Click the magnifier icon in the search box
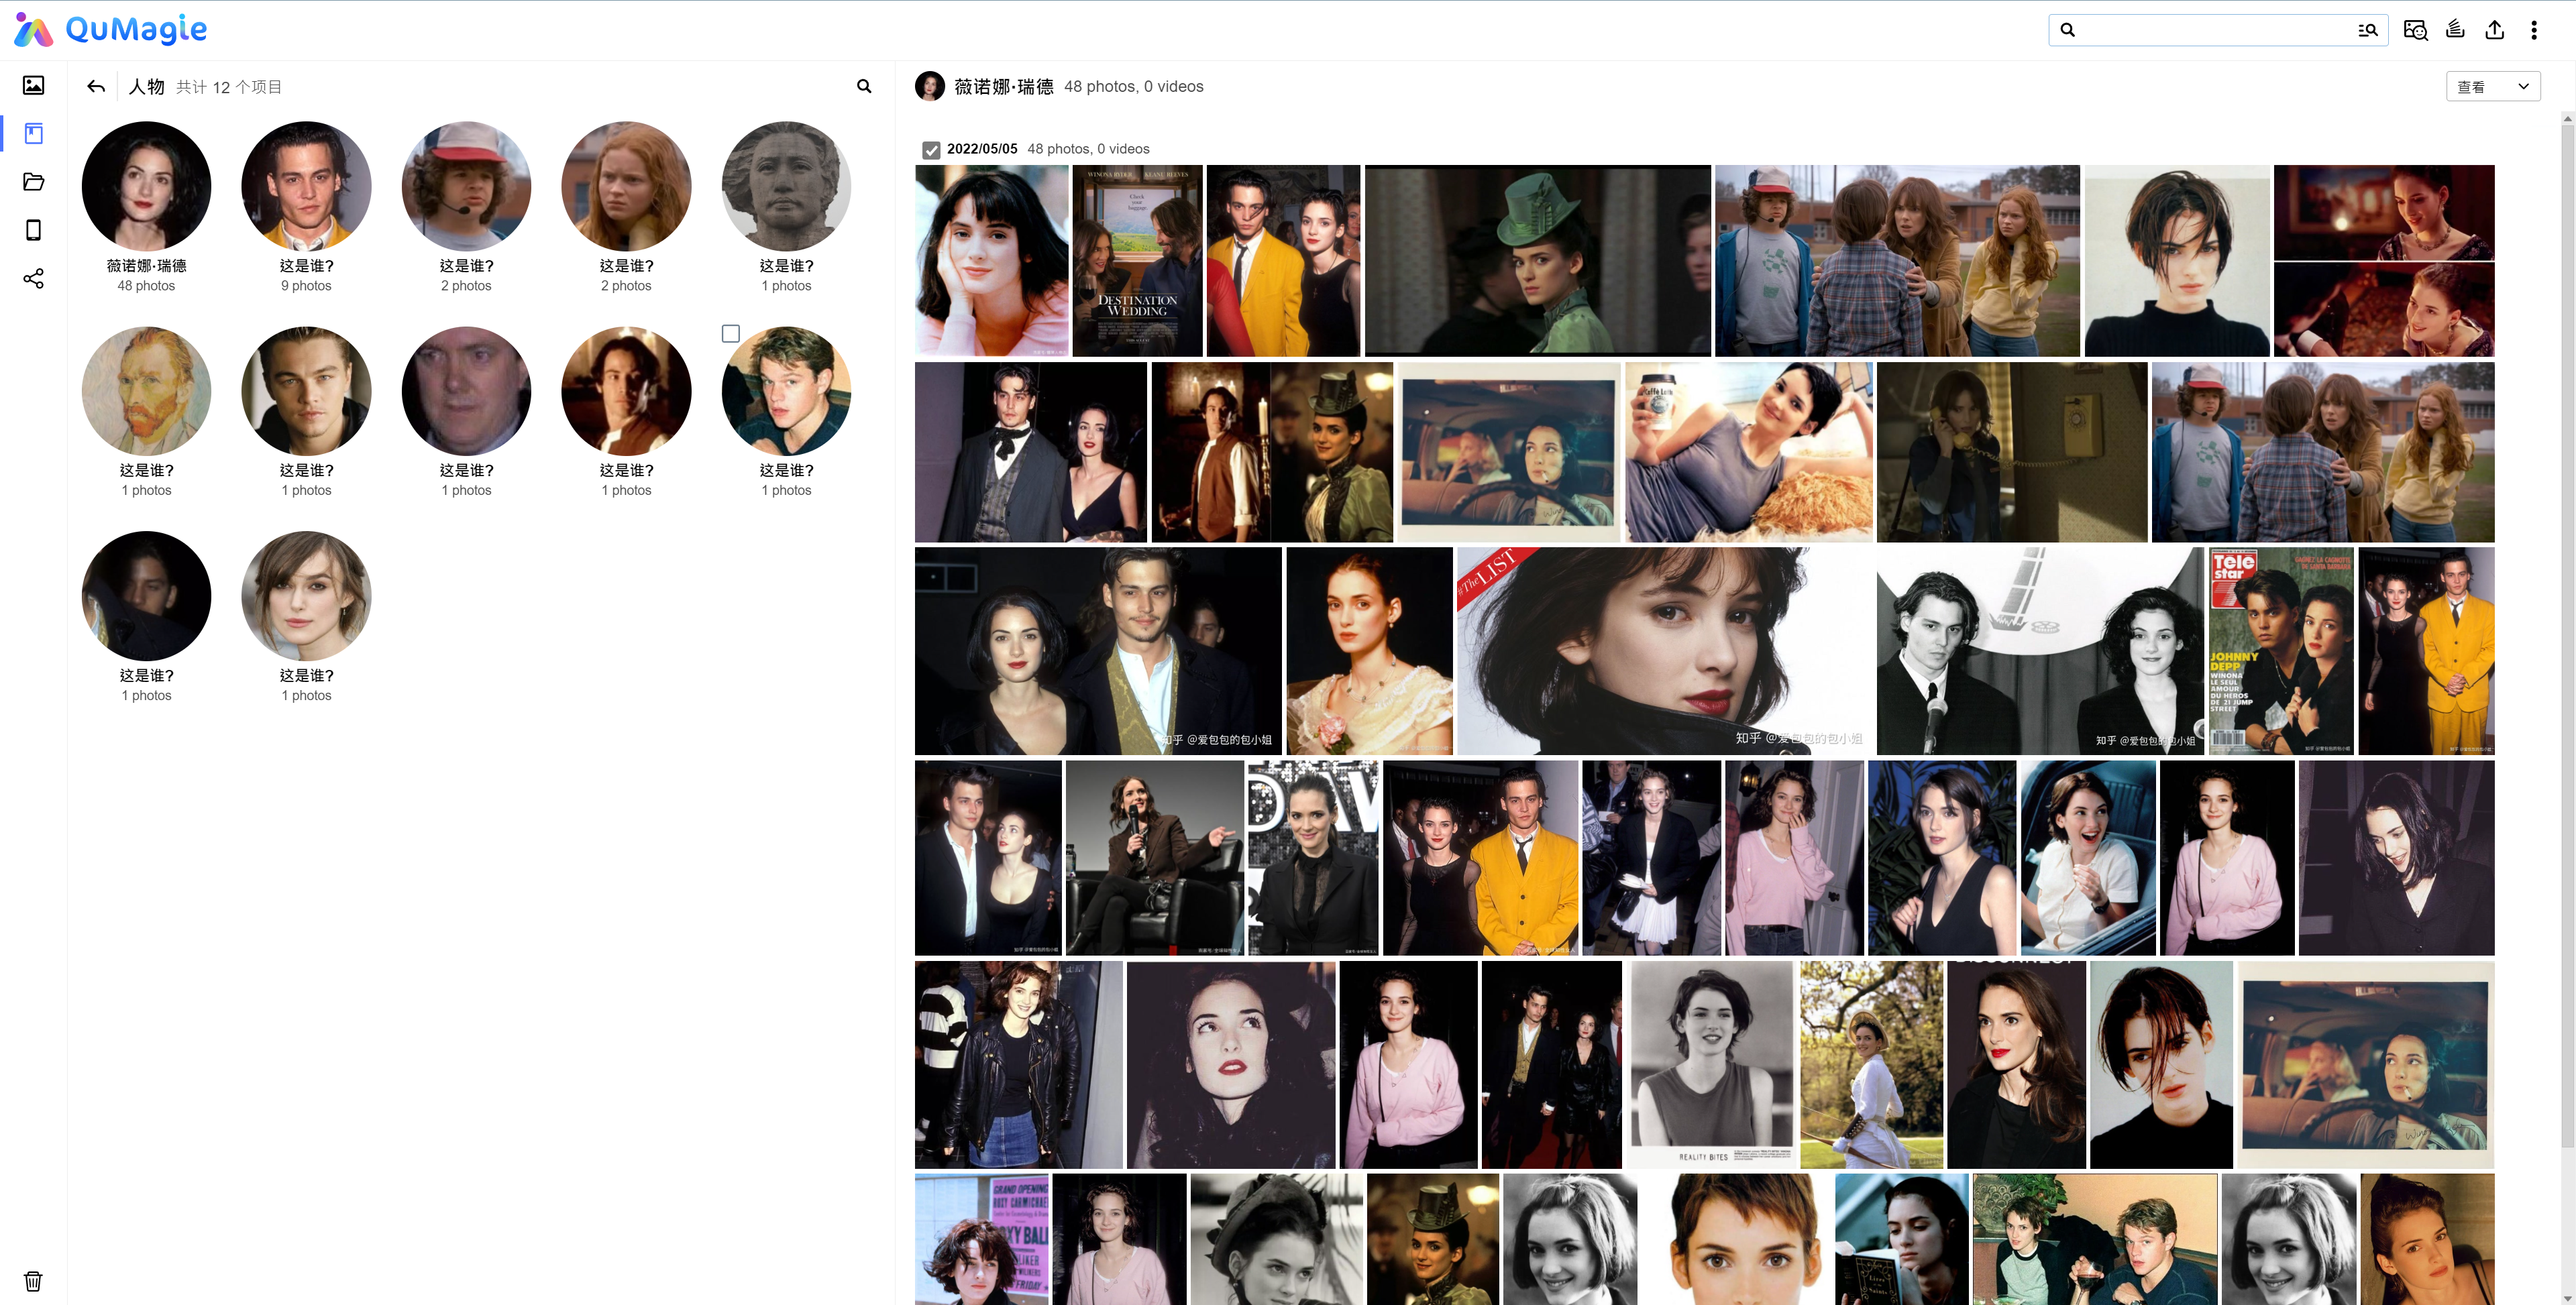 (2068, 30)
